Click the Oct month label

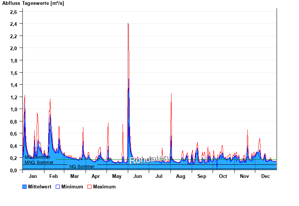(x=223, y=176)
